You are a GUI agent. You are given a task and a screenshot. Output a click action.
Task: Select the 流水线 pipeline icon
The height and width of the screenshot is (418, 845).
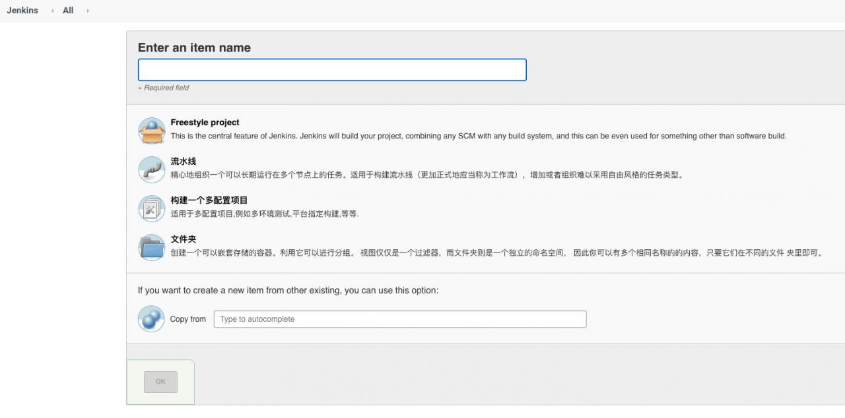[x=151, y=169]
